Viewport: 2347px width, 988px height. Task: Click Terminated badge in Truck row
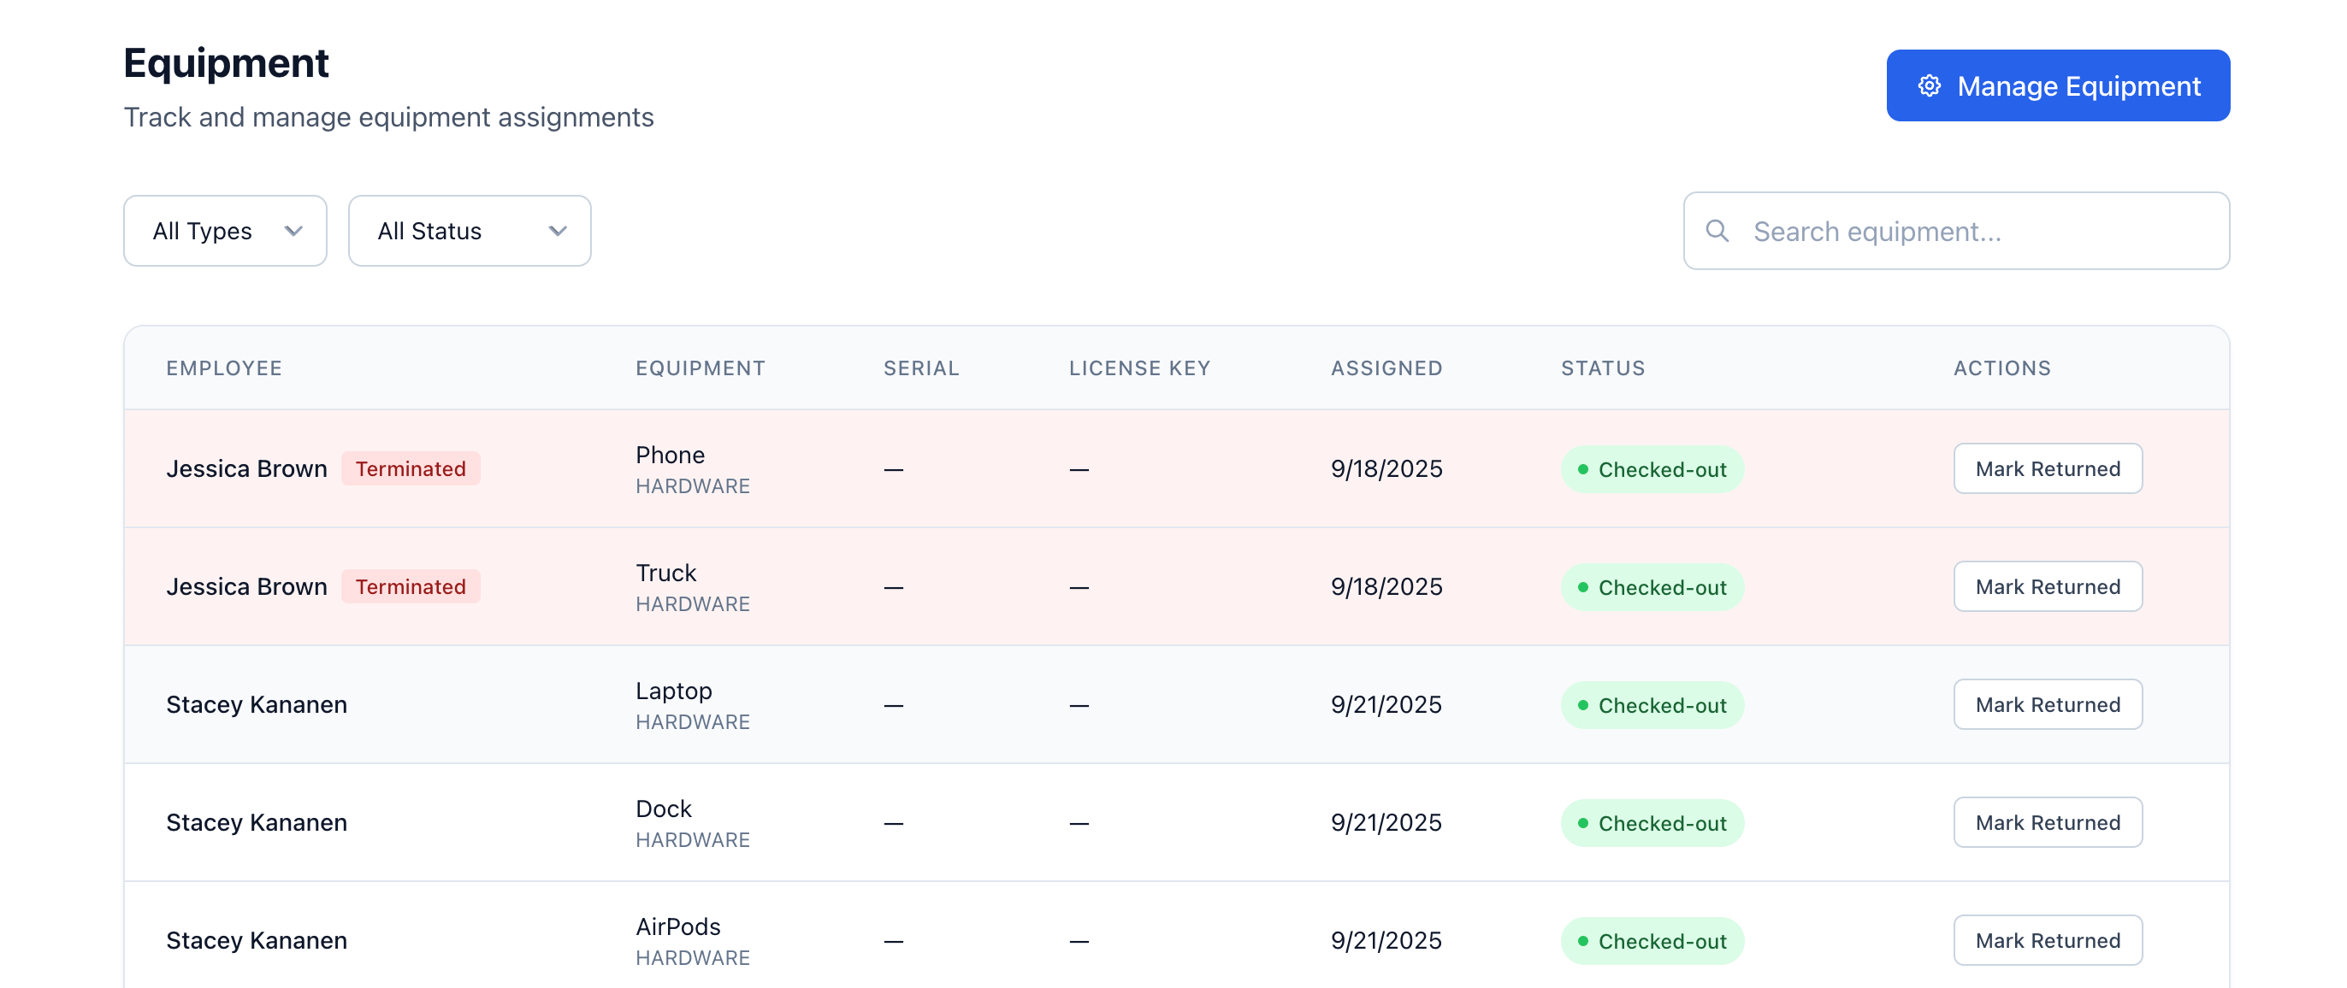pos(410,586)
